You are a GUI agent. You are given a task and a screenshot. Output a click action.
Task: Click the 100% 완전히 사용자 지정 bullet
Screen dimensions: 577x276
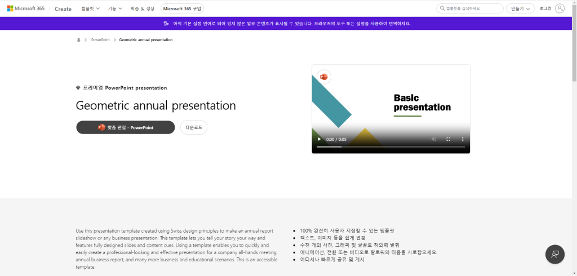(347, 231)
